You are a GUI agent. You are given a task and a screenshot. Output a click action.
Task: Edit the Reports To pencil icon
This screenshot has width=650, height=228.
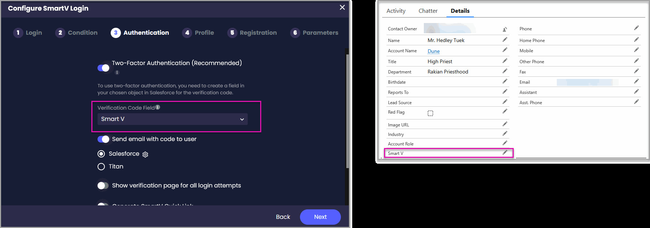coord(505,91)
